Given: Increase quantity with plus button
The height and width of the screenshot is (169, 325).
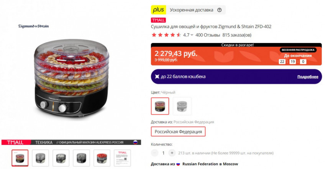Looking at the screenshot, I should click(x=172, y=153).
